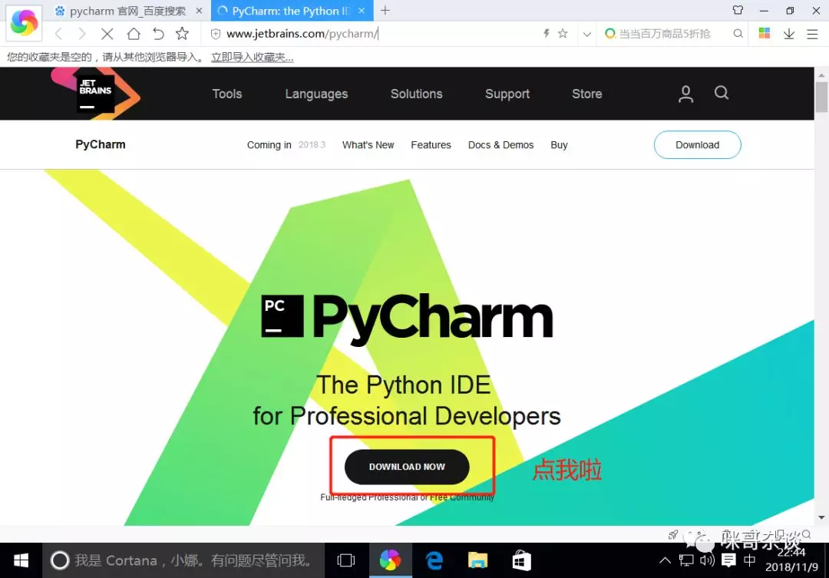Image resolution: width=829 pixels, height=578 pixels.
Task: Expand the address bar dropdown chevron
Action: [x=587, y=35]
